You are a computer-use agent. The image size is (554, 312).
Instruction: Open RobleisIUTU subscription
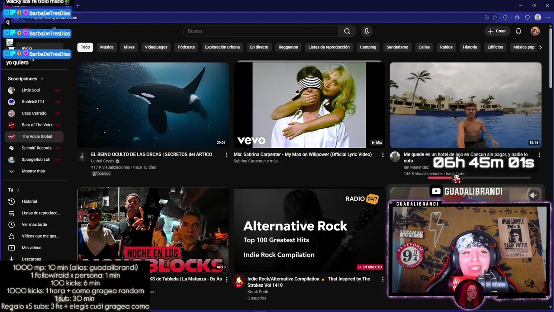tap(34, 102)
